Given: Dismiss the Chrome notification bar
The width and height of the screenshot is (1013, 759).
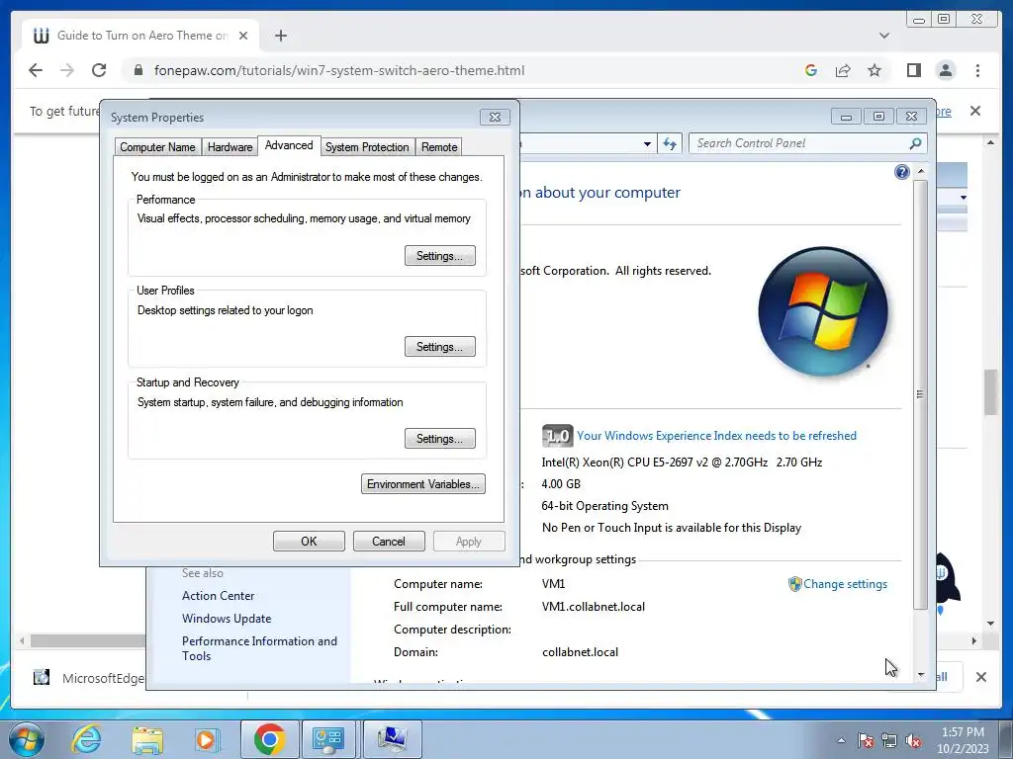Looking at the screenshot, I should pos(975,111).
